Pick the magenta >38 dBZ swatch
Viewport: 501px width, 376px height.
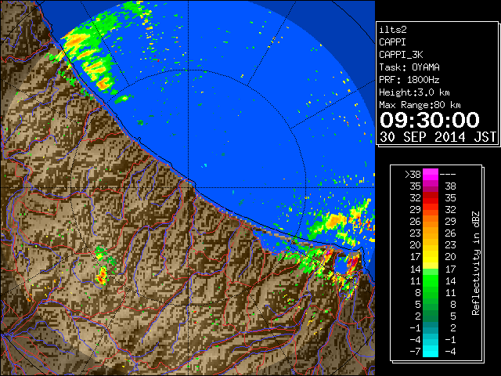(x=431, y=175)
